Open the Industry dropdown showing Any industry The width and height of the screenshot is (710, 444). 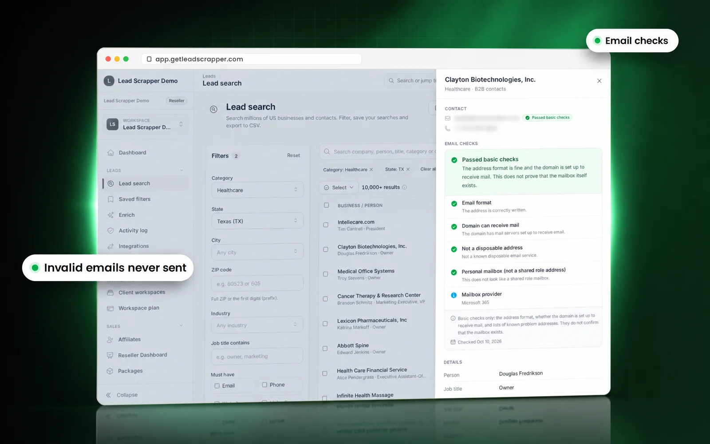pyautogui.click(x=257, y=325)
